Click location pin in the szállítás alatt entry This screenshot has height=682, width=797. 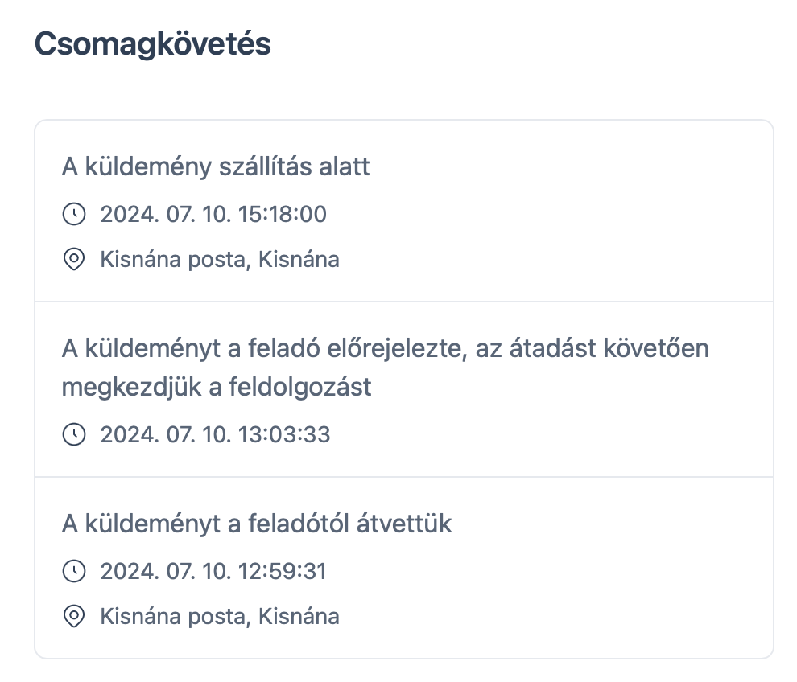coord(73,260)
